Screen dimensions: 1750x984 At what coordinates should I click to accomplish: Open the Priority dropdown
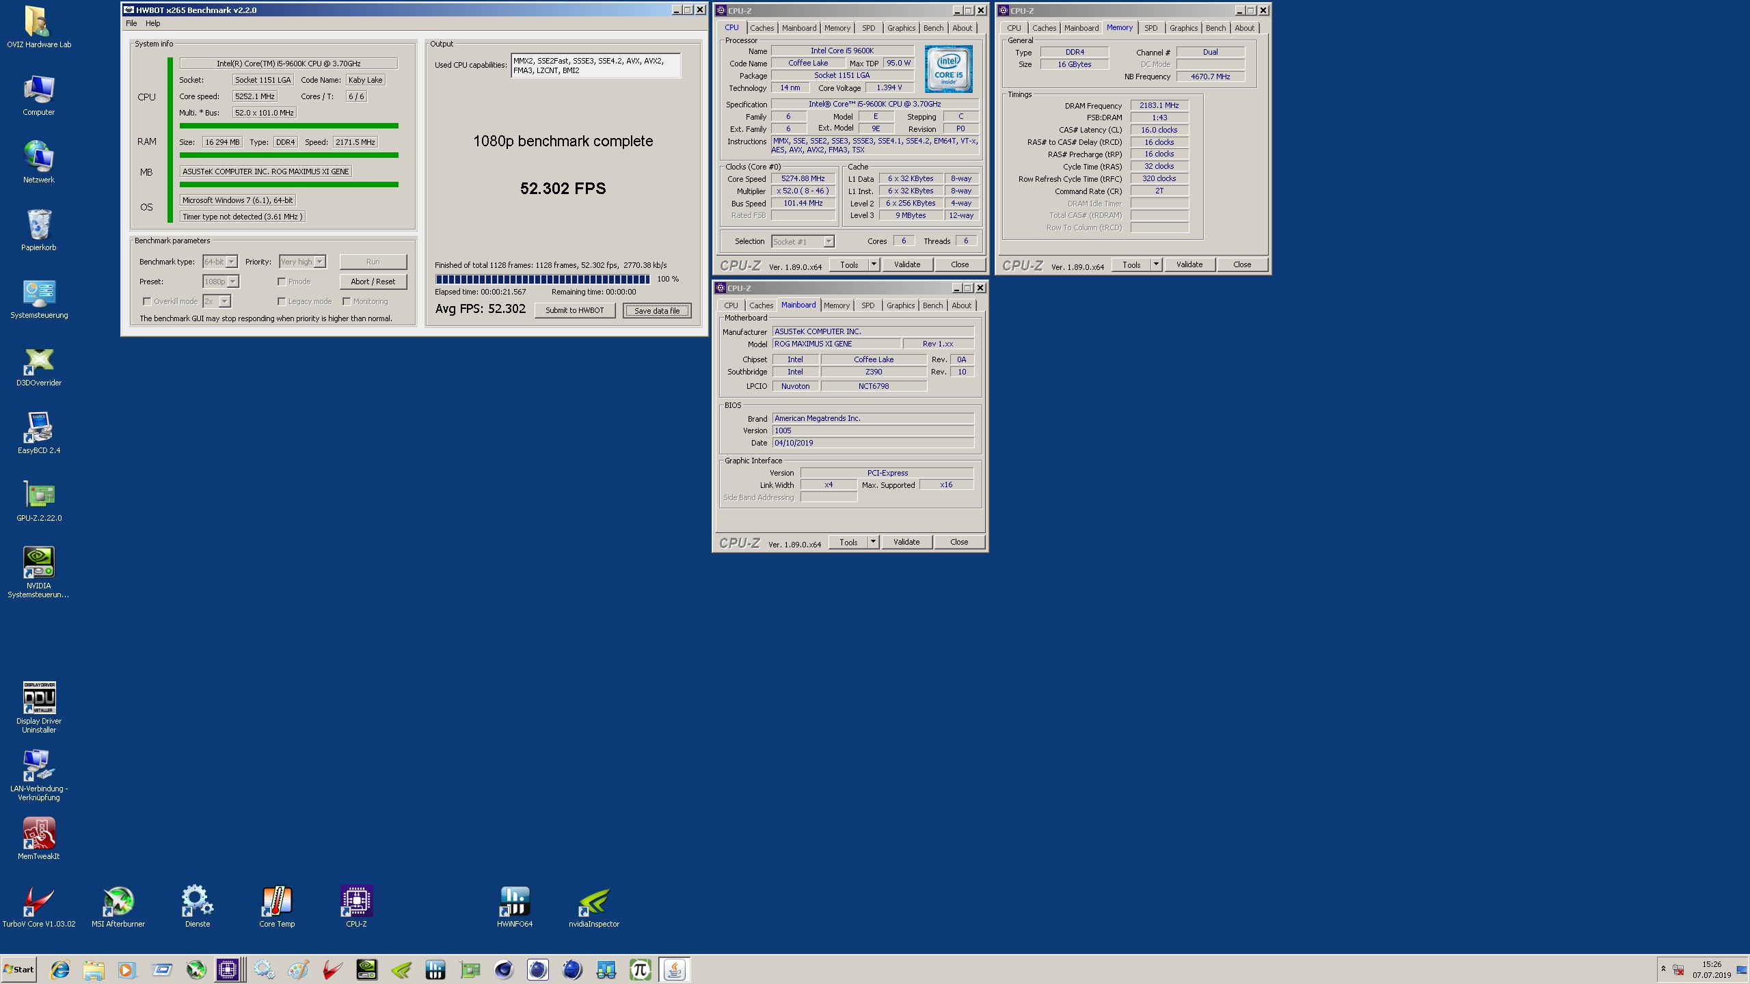[x=319, y=262]
